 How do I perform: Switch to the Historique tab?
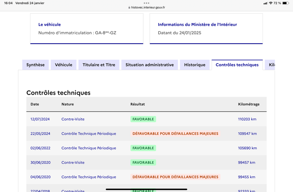(195, 65)
